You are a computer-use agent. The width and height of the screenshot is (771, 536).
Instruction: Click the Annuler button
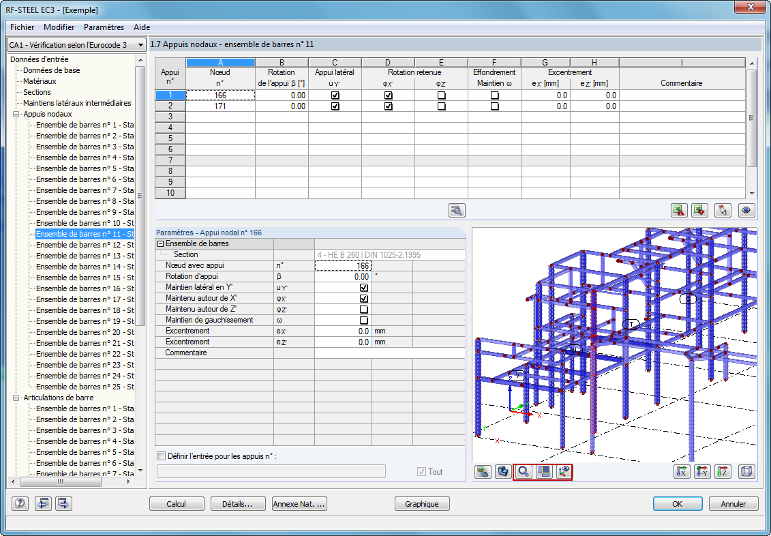[733, 503]
